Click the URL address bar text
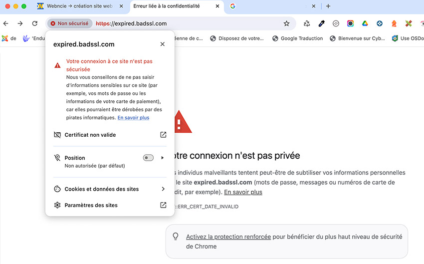The image size is (424, 264). click(x=131, y=23)
